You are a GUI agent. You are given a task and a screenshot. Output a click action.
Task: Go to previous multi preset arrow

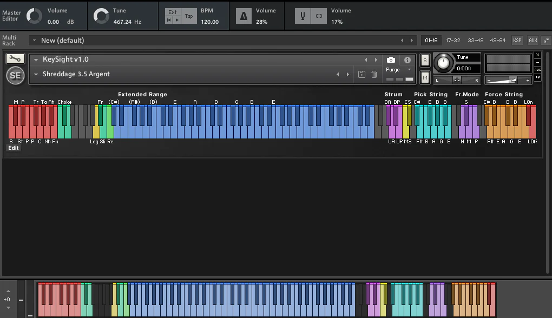click(403, 41)
